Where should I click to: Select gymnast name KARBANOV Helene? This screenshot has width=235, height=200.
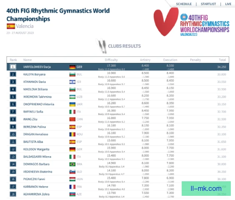pos(36,187)
